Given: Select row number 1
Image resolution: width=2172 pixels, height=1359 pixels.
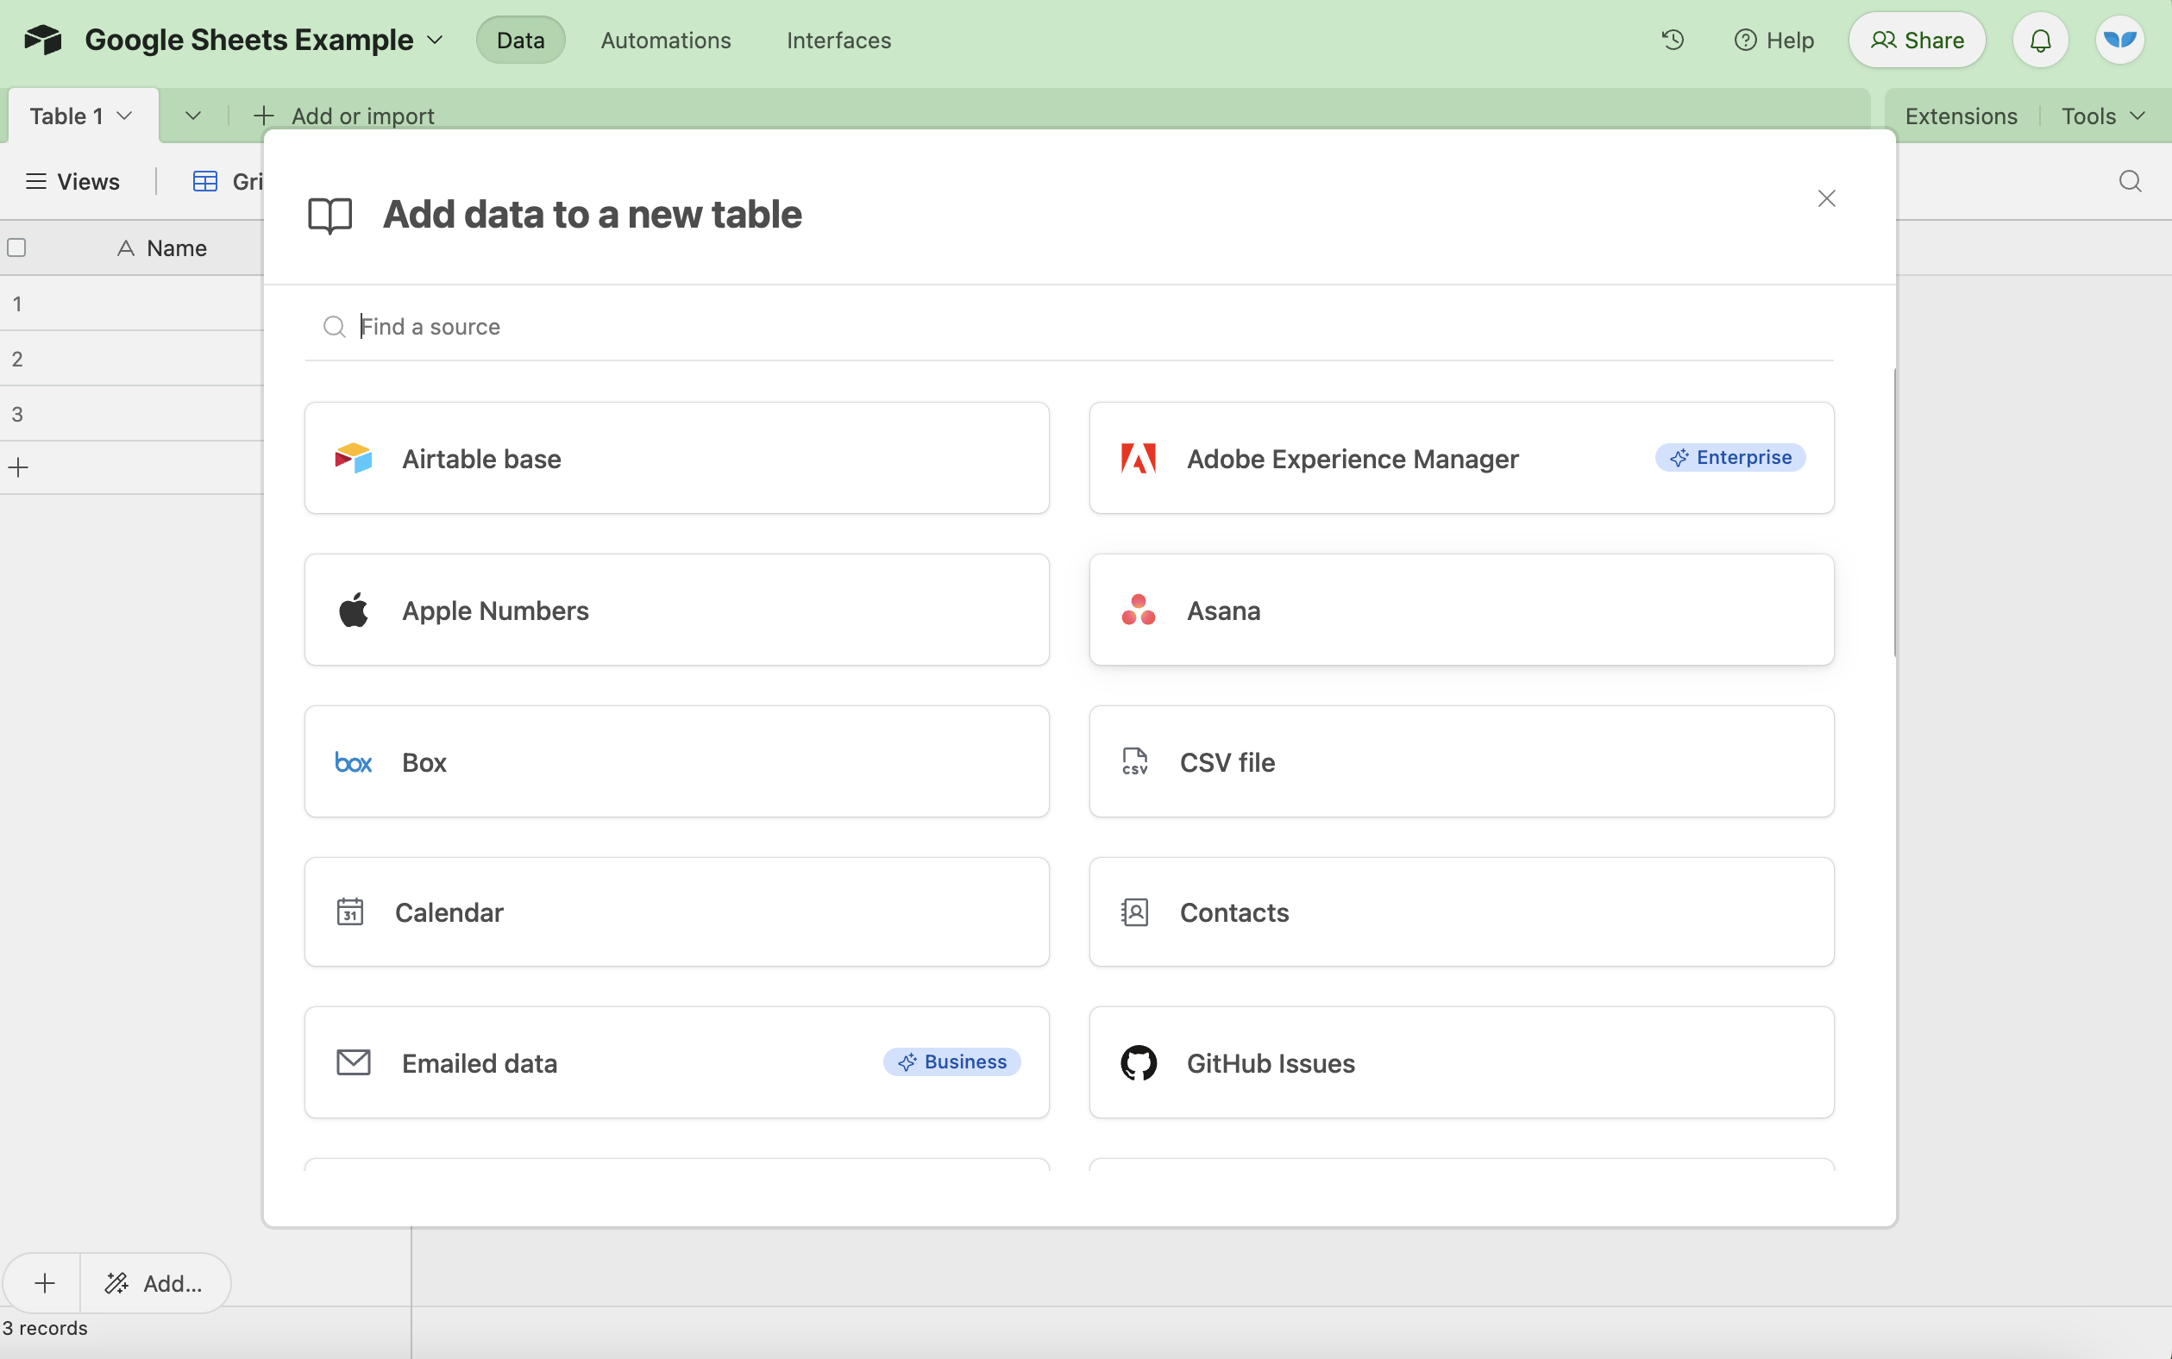Looking at the screenshot, I should click(x=17, y=304).
